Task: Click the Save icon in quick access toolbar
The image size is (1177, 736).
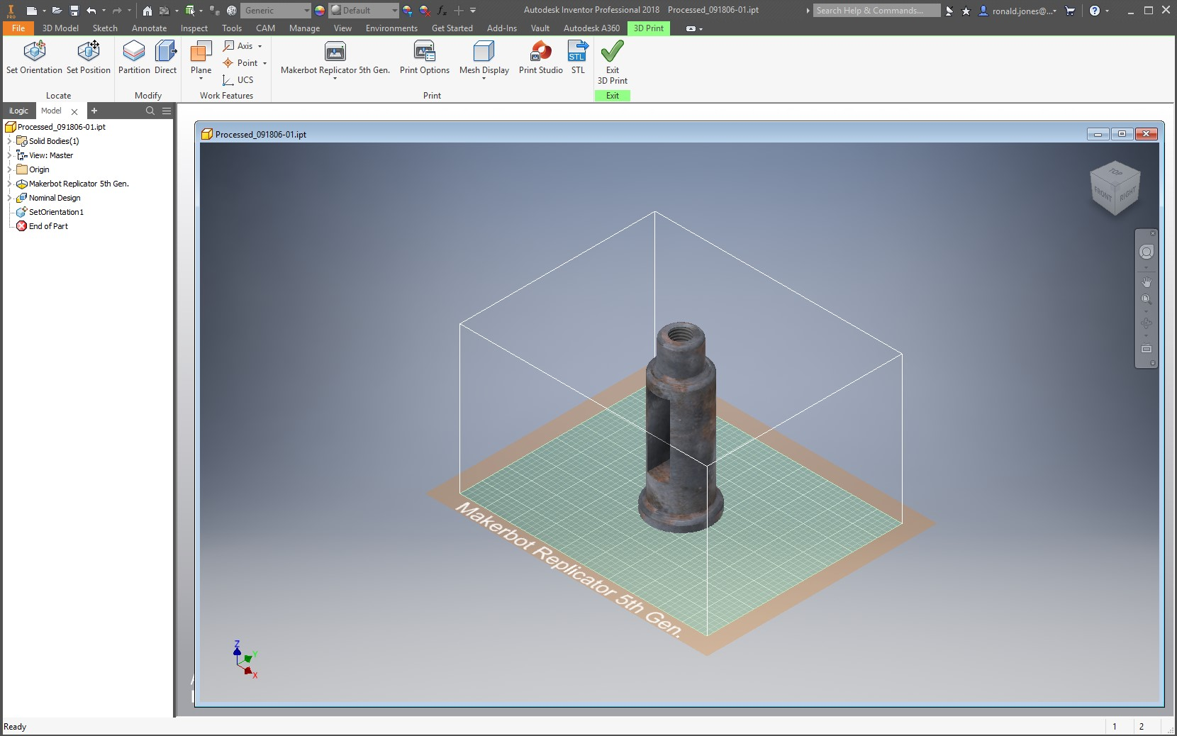Action: point(74,11)
